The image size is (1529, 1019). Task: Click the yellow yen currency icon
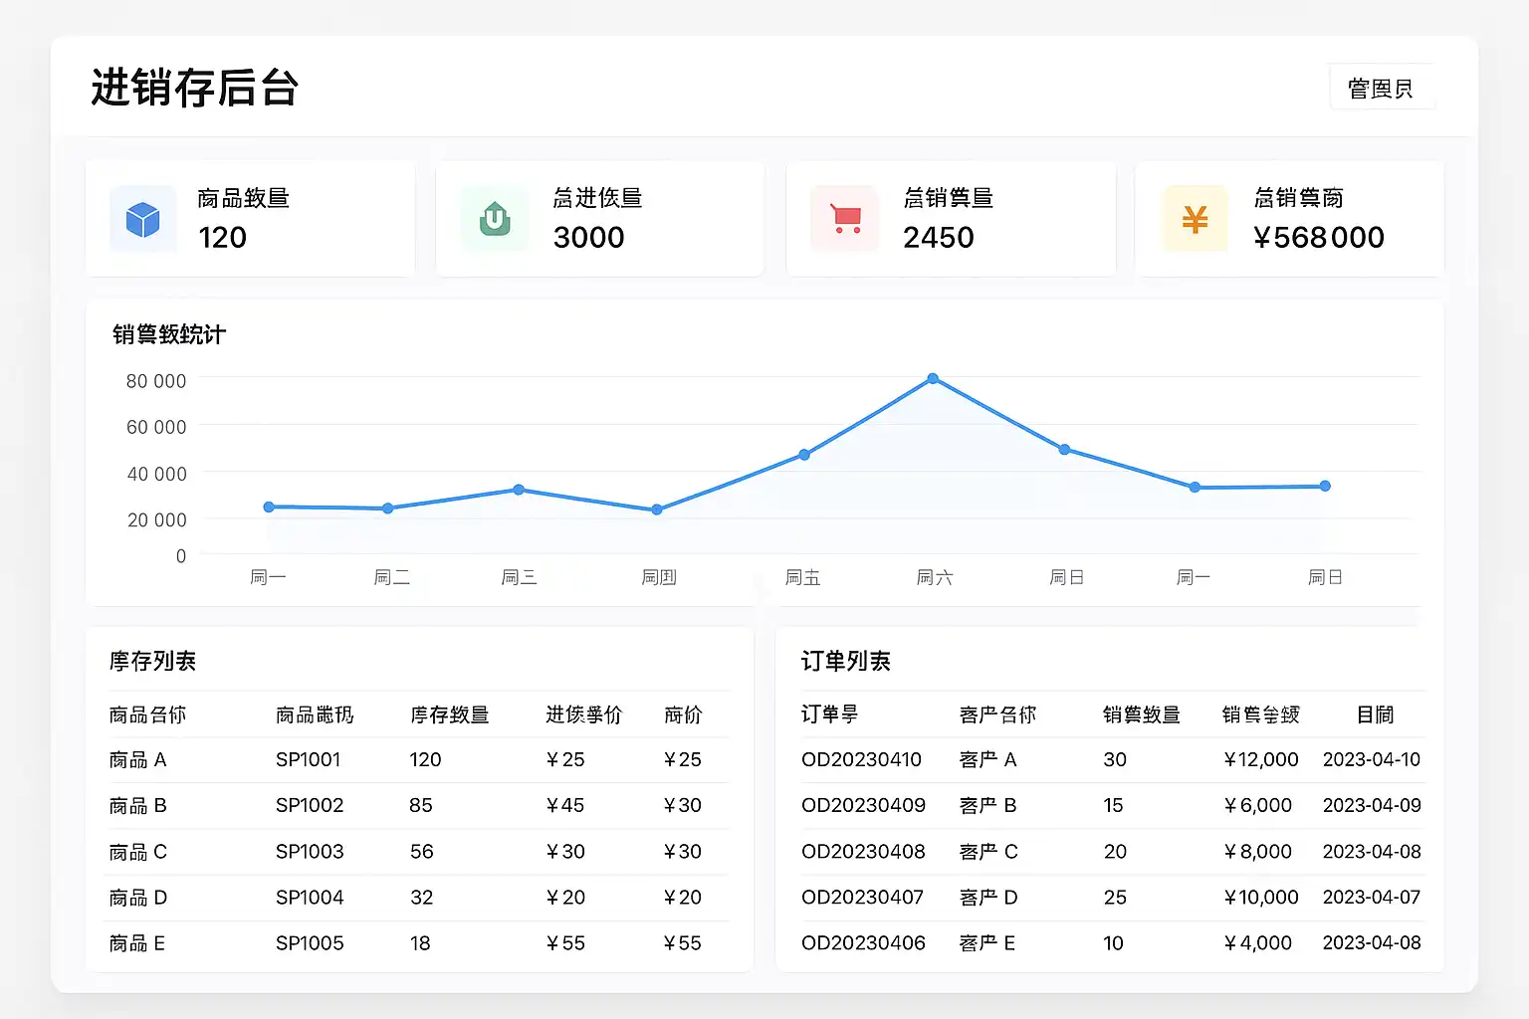pos(1195,219)
